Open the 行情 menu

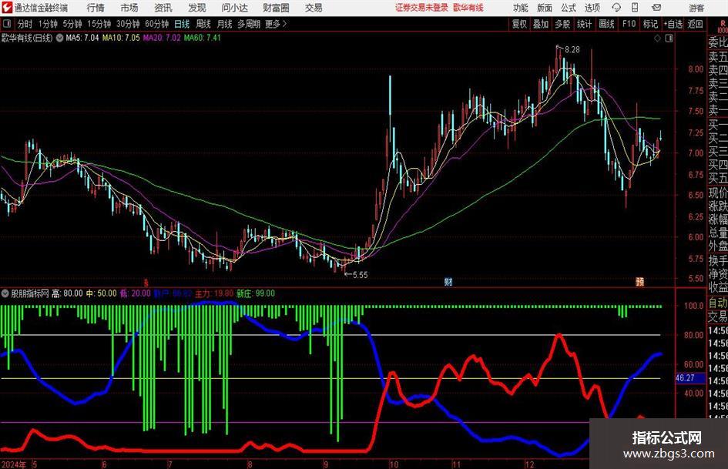tap(96, 8)
